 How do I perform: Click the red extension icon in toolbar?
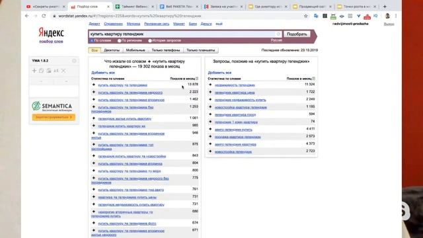[x=367, y=17]
